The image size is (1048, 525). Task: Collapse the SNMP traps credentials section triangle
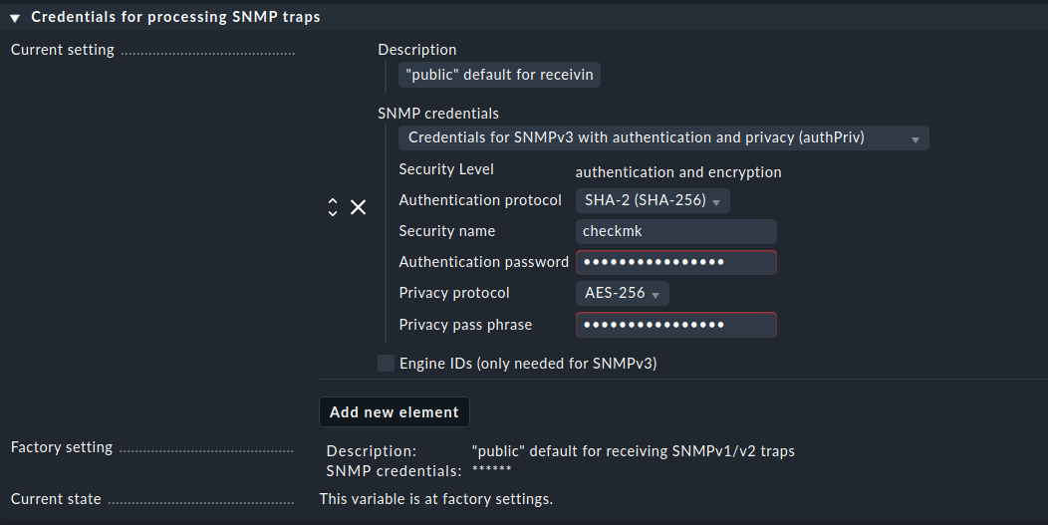(15, 18)
